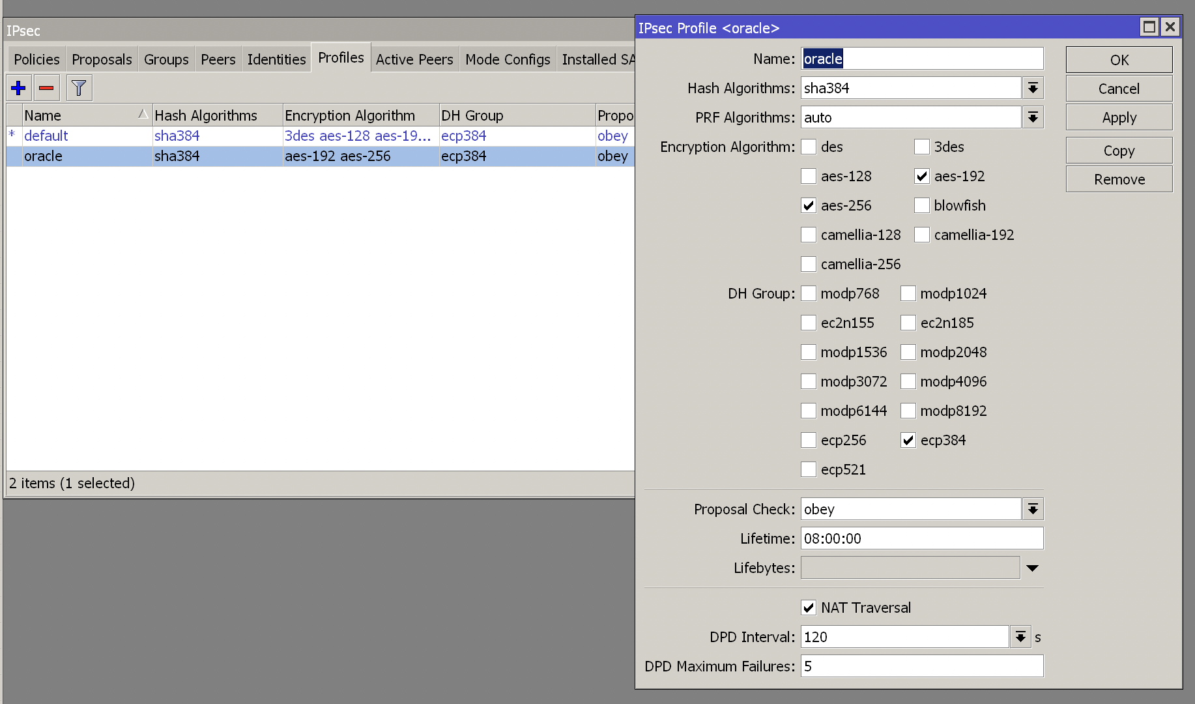Switch to the Active Peers tab
The height and width of the screenshot is (704, 1195).
click(414, 59)
